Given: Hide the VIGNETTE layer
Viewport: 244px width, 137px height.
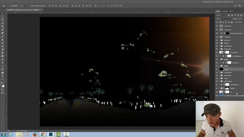Looking at the screenshot, I should 217,37.
